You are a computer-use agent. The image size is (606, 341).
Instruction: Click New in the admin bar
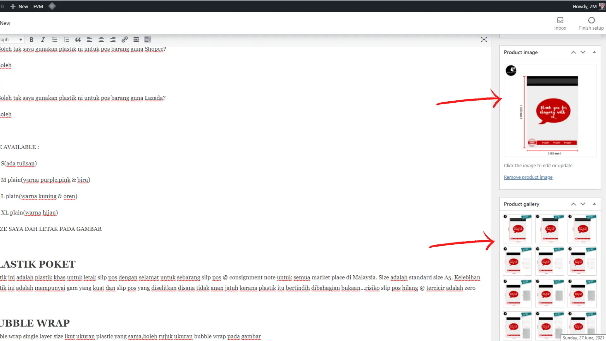[19, 6]
